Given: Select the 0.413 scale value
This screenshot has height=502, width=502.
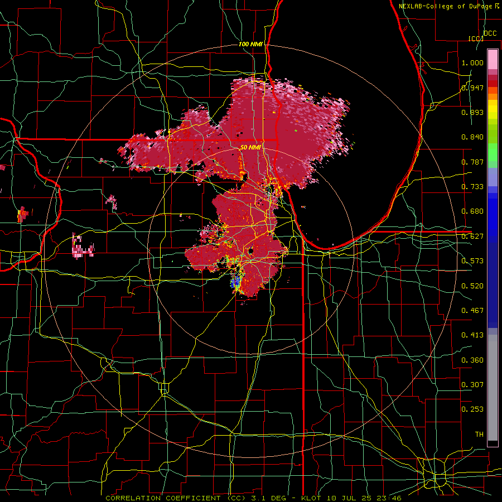Looking at the screenshot, I should 472,335.
